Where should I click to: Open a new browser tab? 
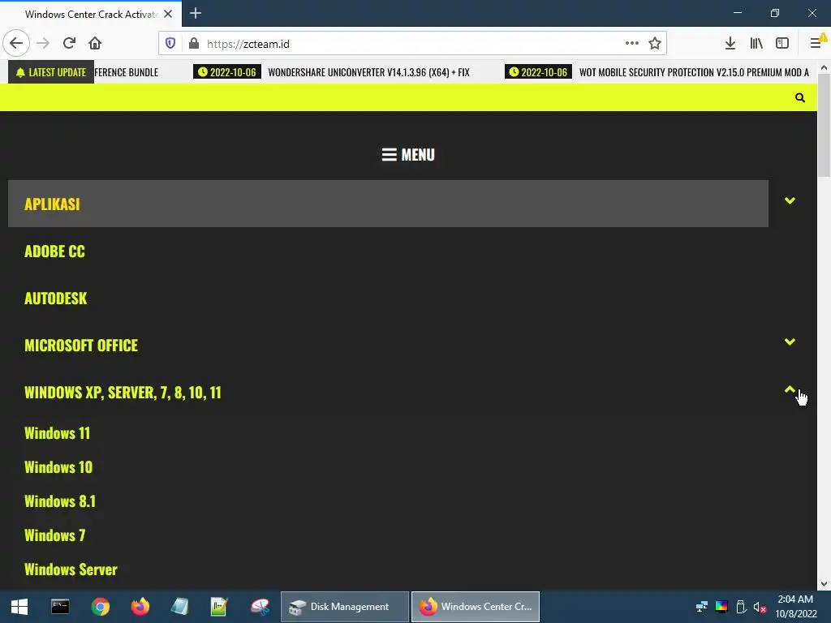(x=196, y=13)
